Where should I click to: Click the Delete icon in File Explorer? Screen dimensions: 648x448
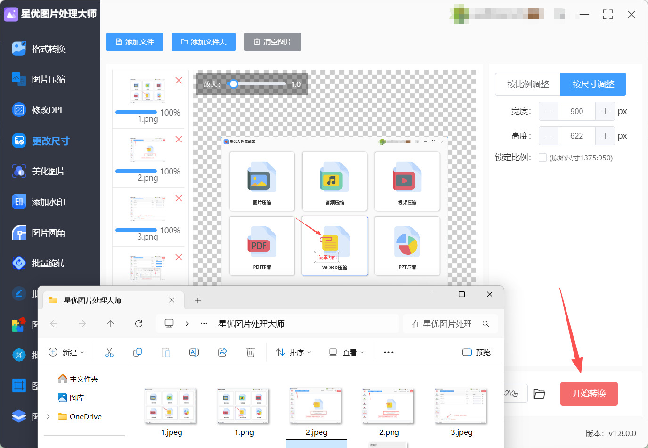pos(251,352)
